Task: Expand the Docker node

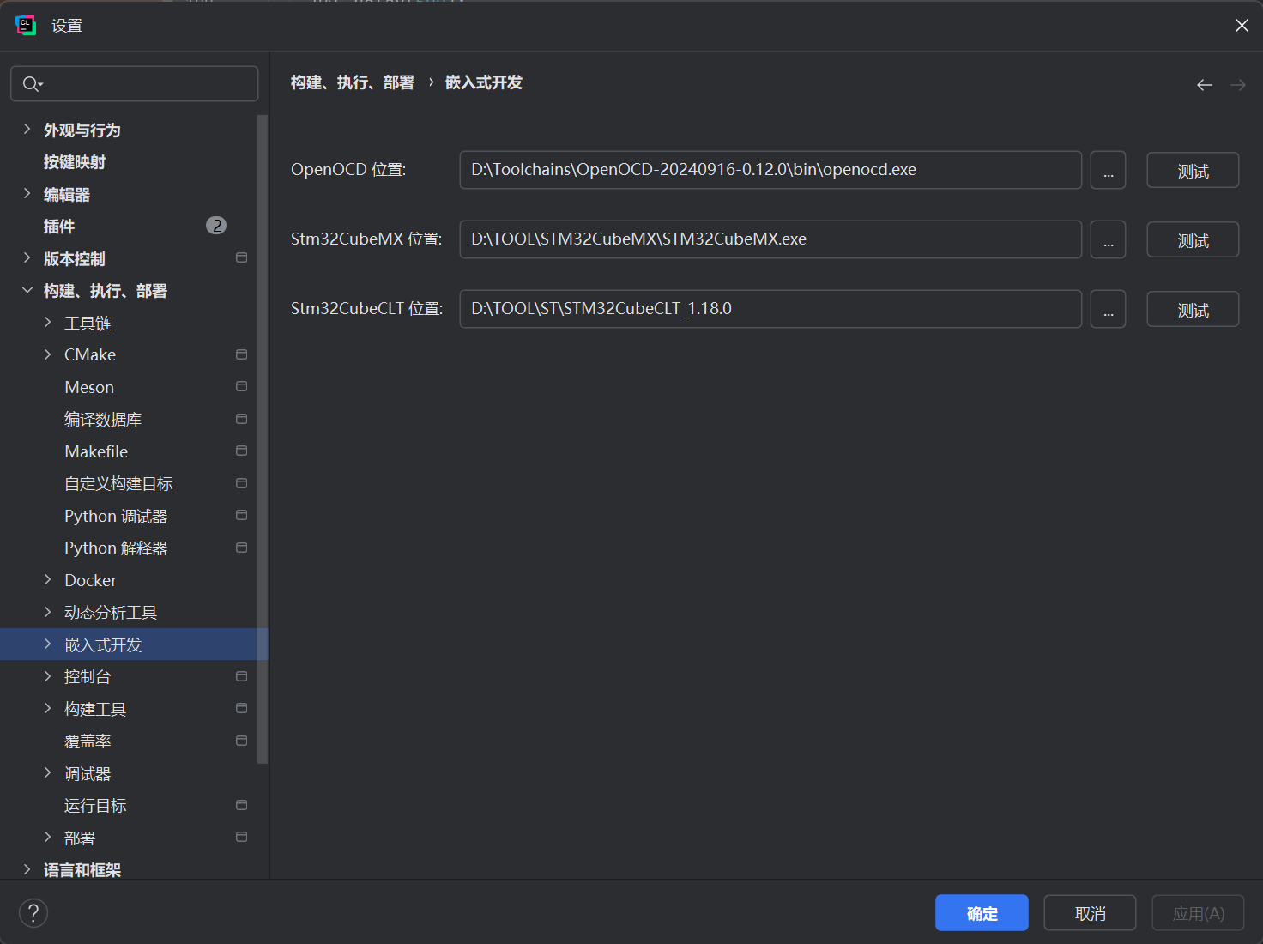Action: pos(48,580)
